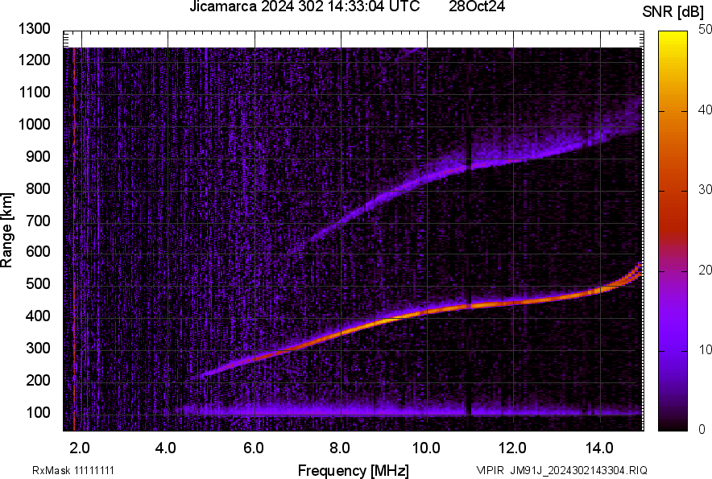The height and width of the screenshot is (479, 712).
Task: Click the 'VIPIR JM91J_2024302143304.RIQ' filename text
Action: [x=561, y=470]
